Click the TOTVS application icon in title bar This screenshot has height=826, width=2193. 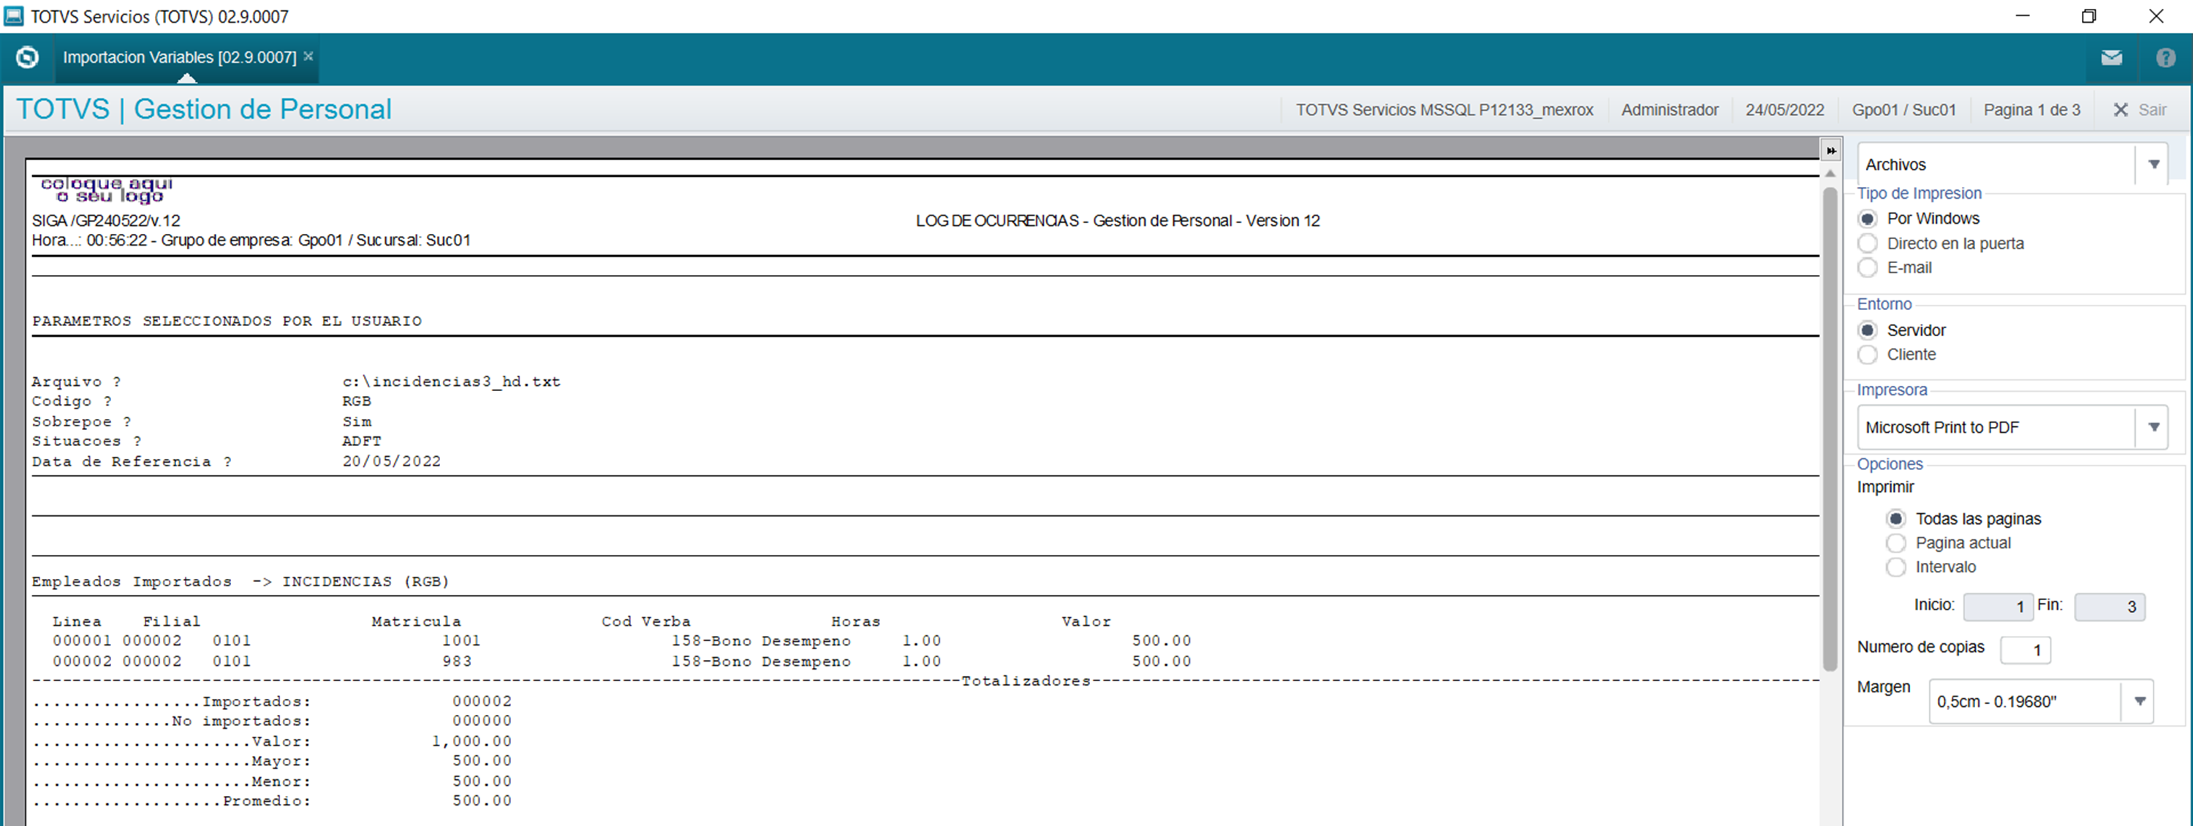point(15,15)
